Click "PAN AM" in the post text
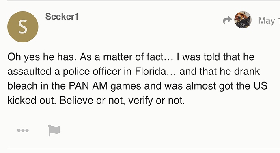Screen dimensions: 280x153 [88, 85]
